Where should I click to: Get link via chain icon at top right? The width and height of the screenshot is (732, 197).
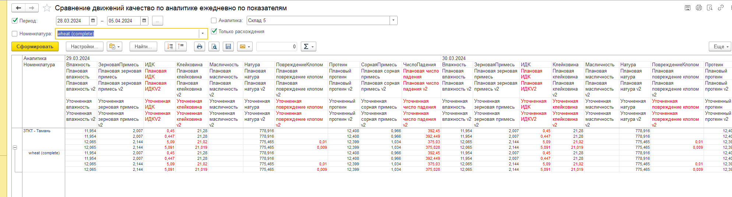721,8
